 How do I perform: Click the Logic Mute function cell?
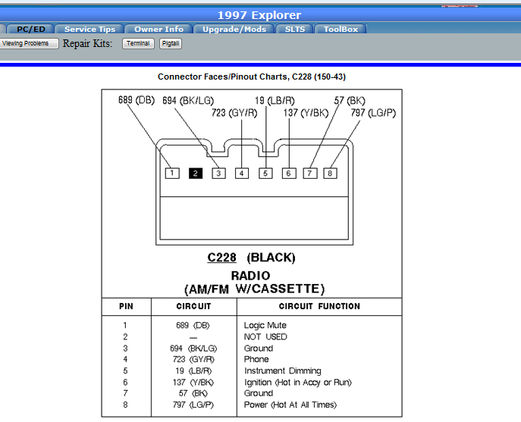(265, 325)
